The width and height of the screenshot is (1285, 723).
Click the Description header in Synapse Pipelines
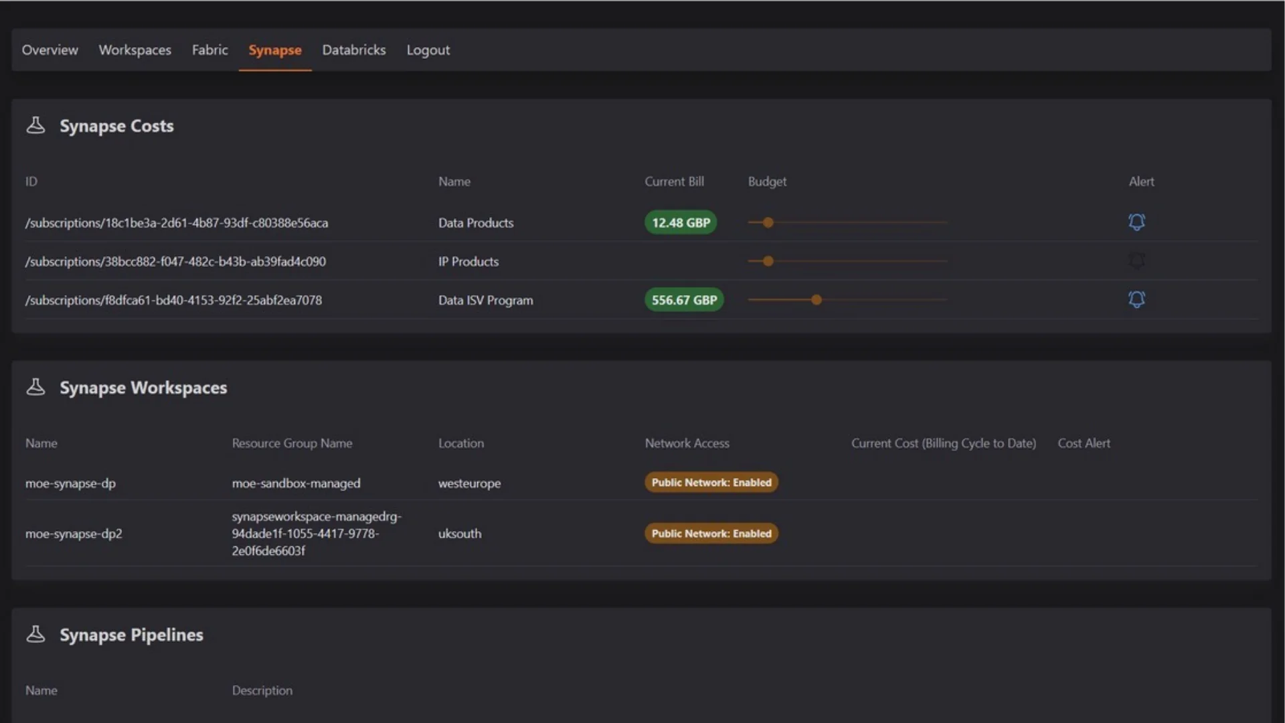point(262,690)
